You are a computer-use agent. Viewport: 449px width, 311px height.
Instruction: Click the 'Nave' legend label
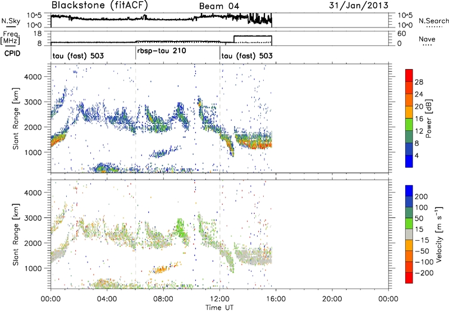[427, 39]
